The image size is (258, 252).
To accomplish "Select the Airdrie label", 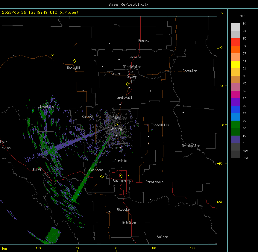I will pos(121,161).
